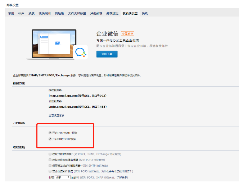Screen dimensions: 239x185
Task: Switch to the 其他邮箱 tab
Action: pos(96,13)
